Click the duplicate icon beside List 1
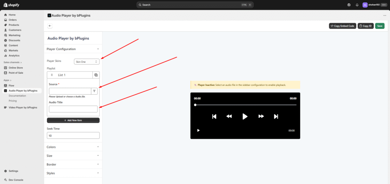Viewport: 390px width, 184px height. [x=96, y=75]
